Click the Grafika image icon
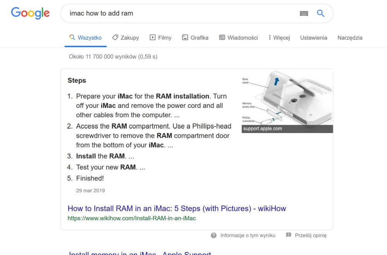 click(x=185, y=38)
